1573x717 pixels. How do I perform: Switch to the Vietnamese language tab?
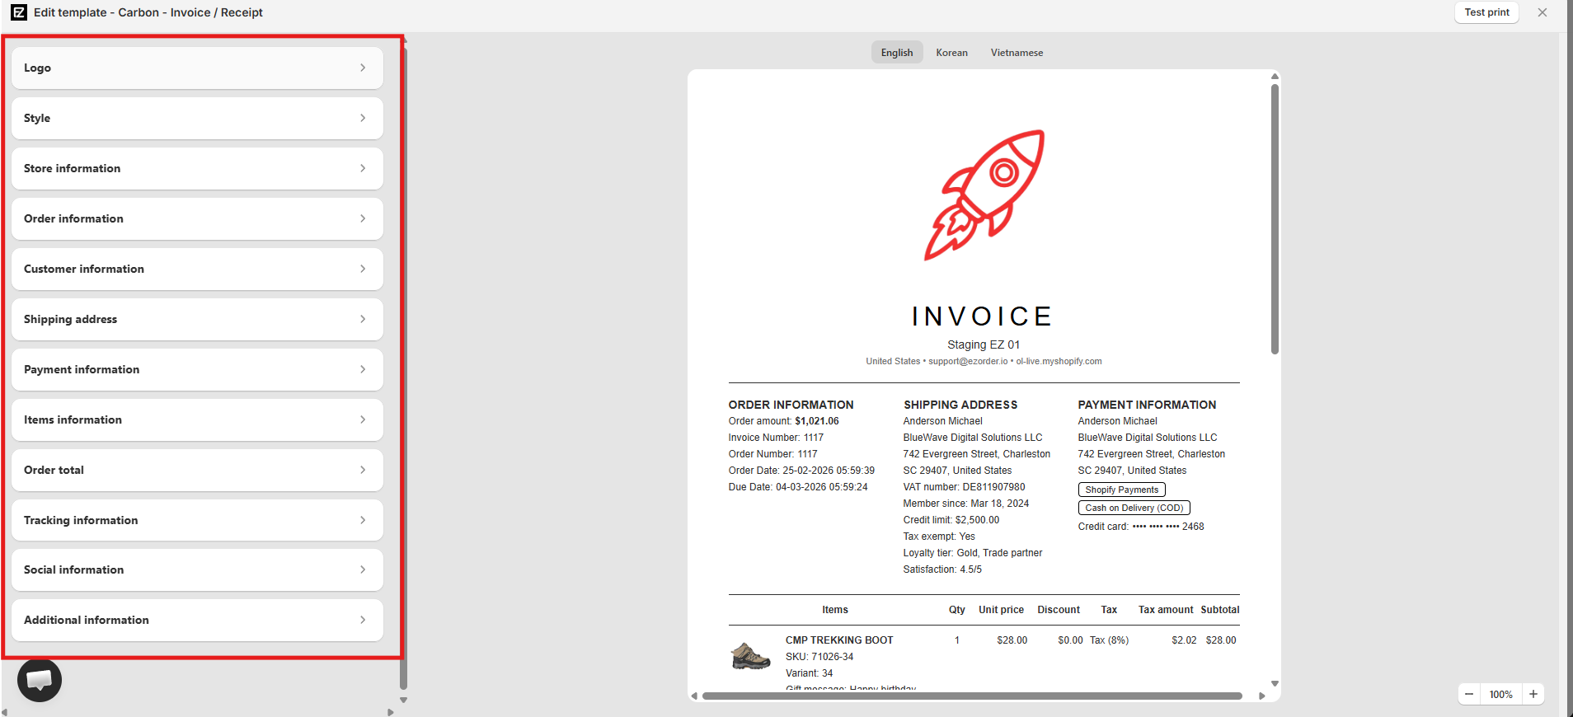(x=1017, y=53)
